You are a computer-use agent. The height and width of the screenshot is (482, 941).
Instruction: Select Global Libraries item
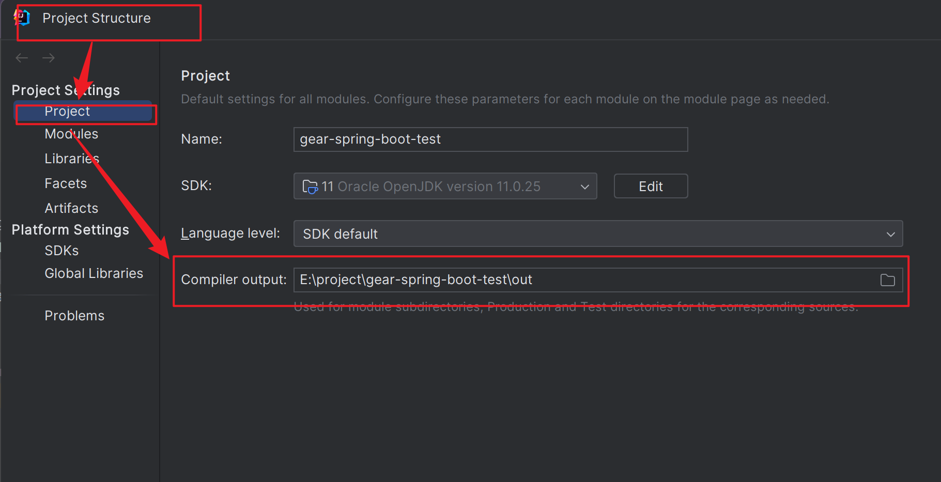94,273
